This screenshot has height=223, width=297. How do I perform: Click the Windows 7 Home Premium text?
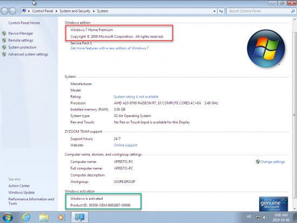point(92,30)
